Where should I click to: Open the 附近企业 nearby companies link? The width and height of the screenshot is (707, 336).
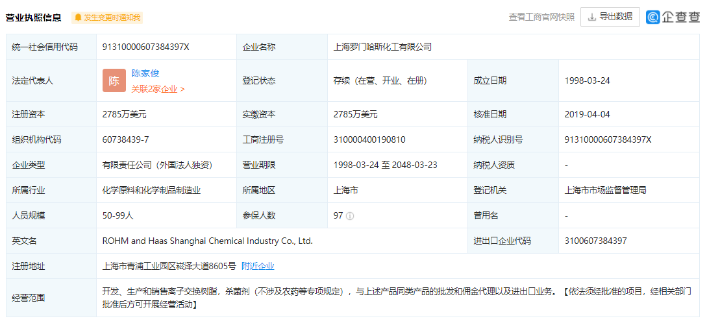click(x=258, y=266)
